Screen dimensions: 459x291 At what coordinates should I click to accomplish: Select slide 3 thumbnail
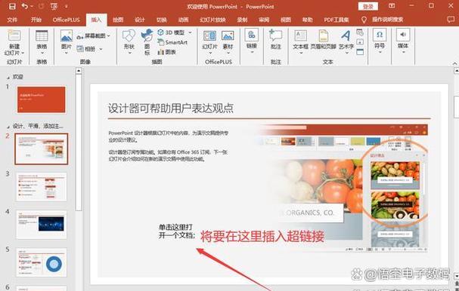coord(42,187)
